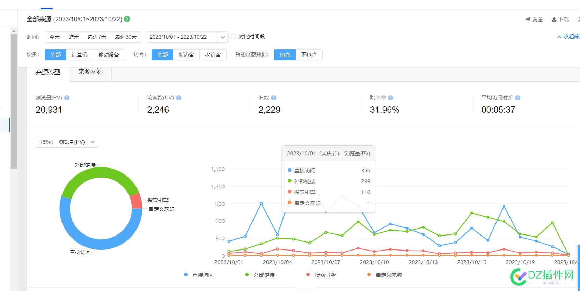Click green 外部链接 donut segment
This screenshot has width=580, height=291.
tap(98, 173)
